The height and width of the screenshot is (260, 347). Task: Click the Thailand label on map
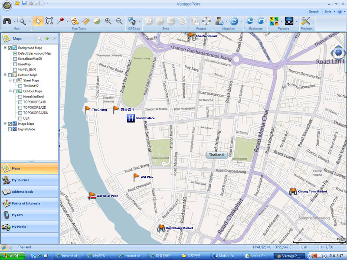click(216, 155)
